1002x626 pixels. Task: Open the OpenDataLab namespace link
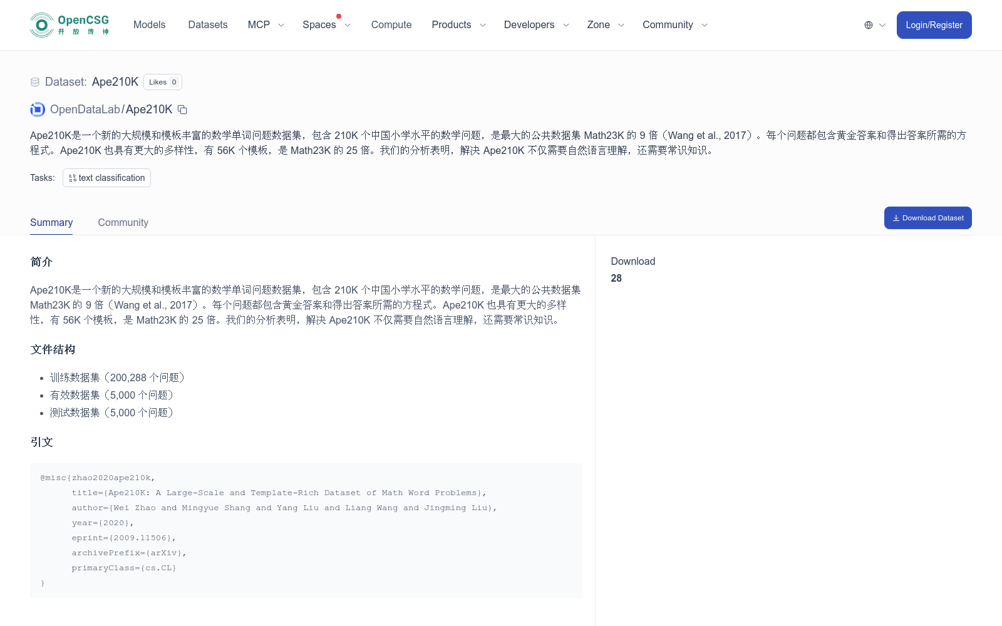click(x=85, y=110)
